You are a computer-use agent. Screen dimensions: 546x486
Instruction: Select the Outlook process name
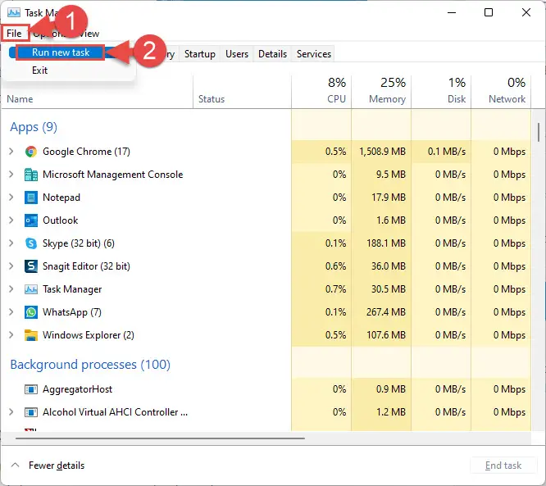[x=60, y=220]
